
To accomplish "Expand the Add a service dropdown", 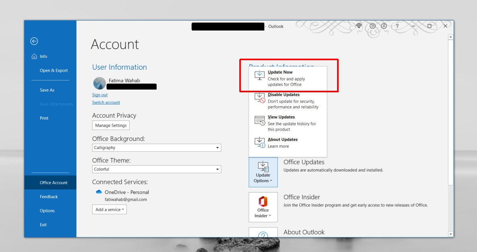I will [109, 210].
